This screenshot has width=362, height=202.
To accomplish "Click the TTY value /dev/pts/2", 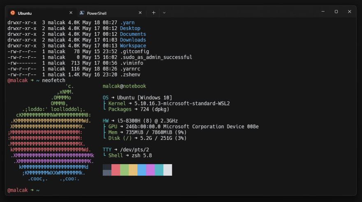I will [x=135, y=150].
